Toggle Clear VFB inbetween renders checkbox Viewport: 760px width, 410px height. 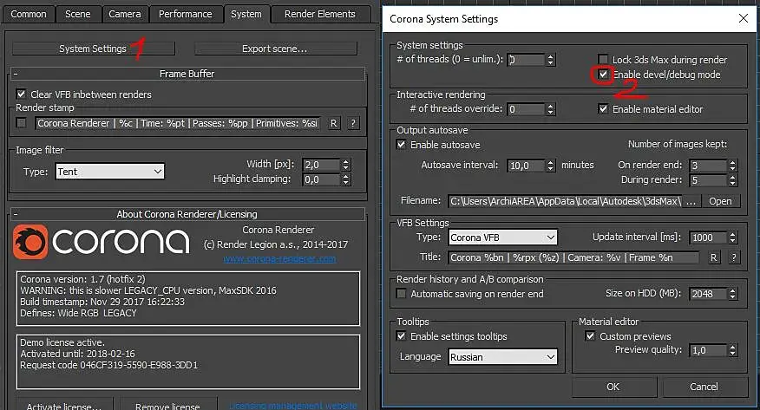pyautogui.click(x=21, y=94)
